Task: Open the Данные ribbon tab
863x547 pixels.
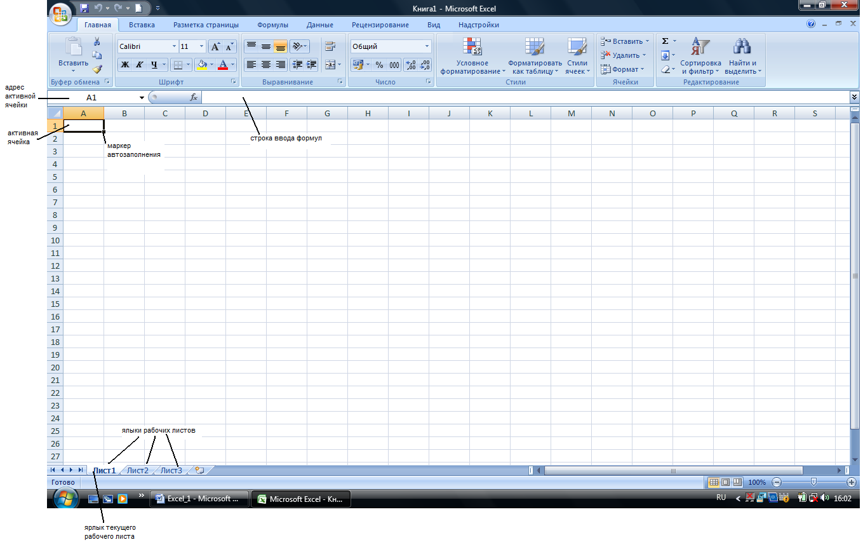Action: click(319, 25)
